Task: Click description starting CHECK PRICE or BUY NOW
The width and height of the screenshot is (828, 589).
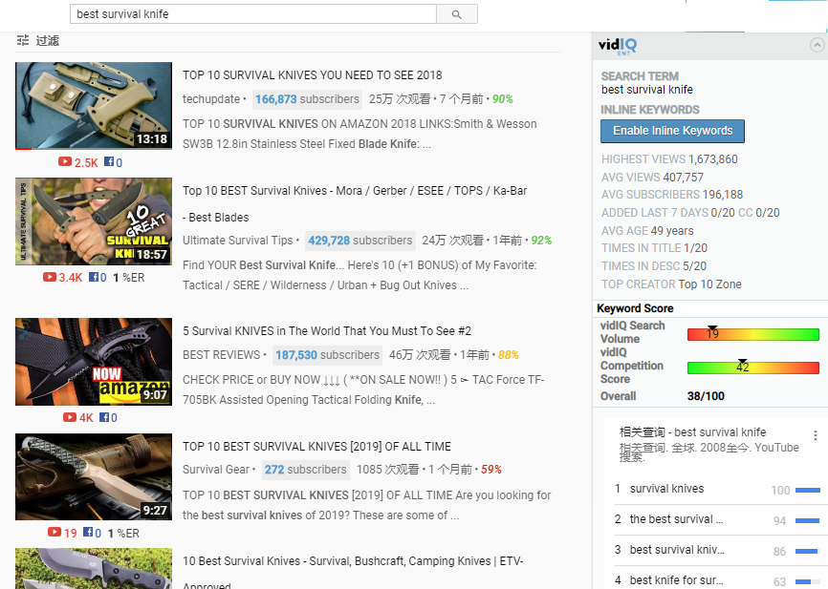Action: (x=363, y=389)
